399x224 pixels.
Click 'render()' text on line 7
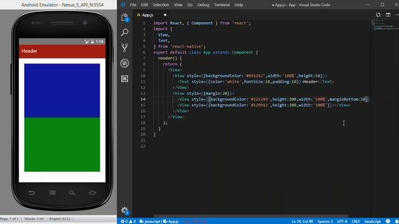[167, 58]
